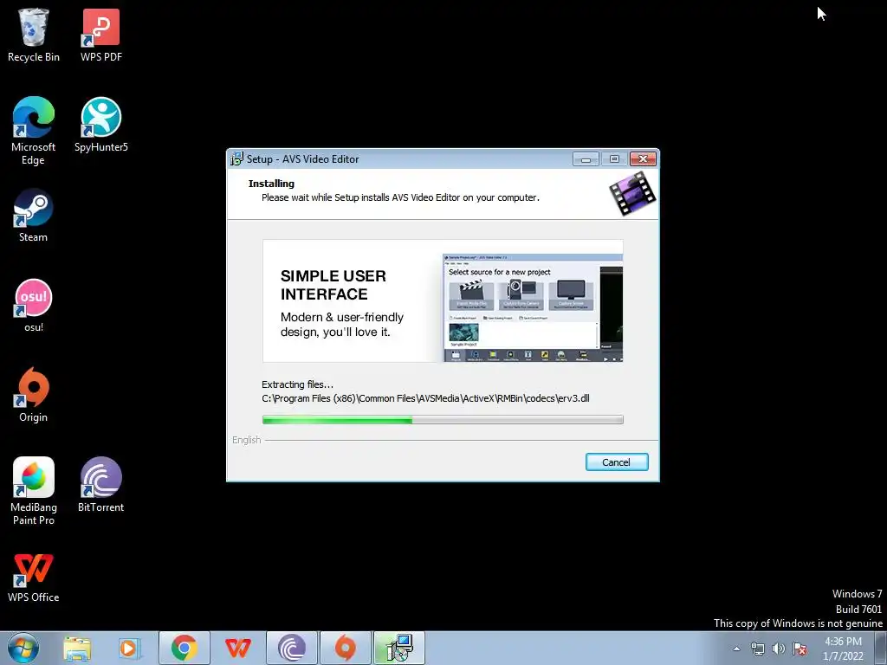Switch to BitTorrent in the taskbar
887x665 pixels.
pos(292,648)
